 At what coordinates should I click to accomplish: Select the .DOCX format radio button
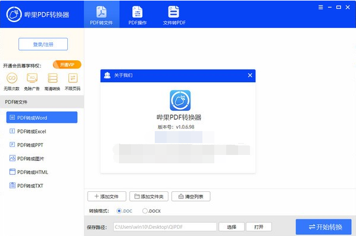(145, 211)
